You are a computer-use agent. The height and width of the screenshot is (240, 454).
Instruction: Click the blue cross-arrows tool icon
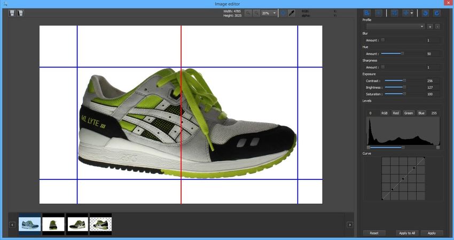pos(406,13)
